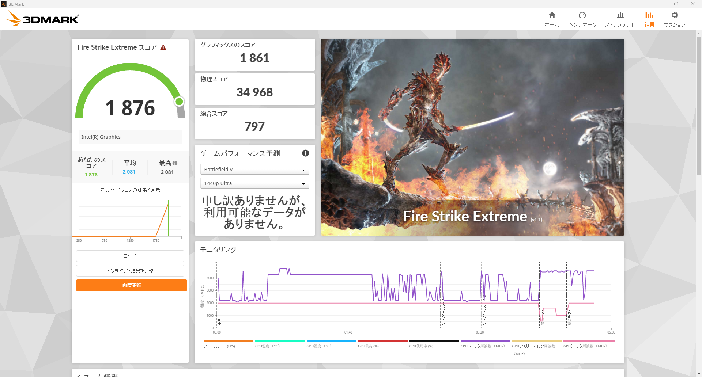Click the オンラインで結果を比較 button
702x377 pixels.
click(130, 271)
